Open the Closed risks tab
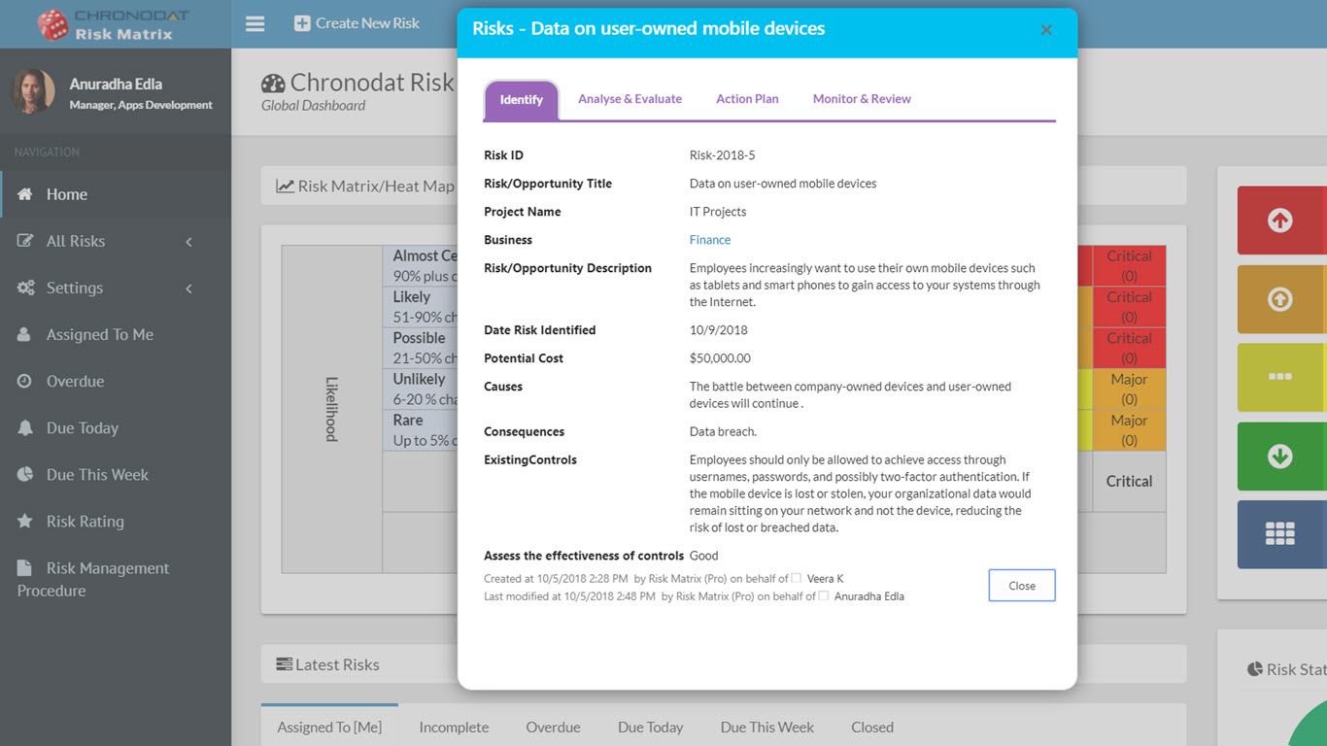Viewport: 1327px width, 746px height. pos(872,727)
